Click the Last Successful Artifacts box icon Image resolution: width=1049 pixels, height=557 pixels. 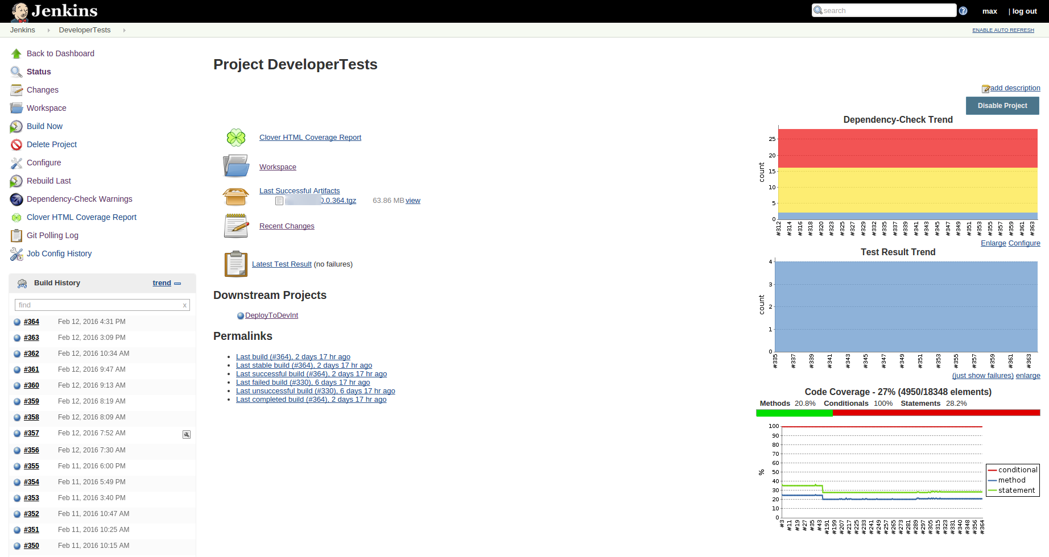click(236, 196)
